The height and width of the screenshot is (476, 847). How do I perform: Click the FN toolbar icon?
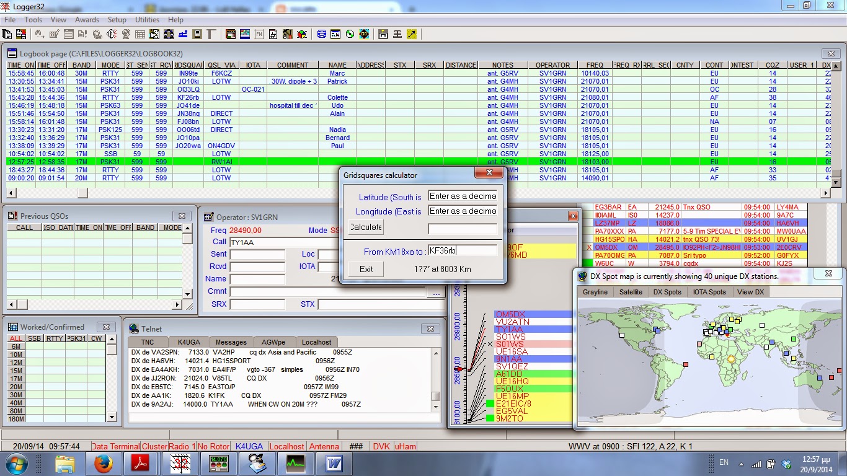tap(259, 34)
